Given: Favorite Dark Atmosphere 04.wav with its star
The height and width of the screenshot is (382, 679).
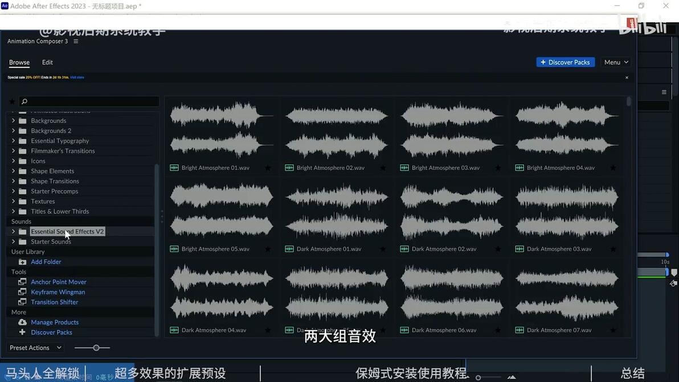Looking at the screenshot, I should coord(268,330).
